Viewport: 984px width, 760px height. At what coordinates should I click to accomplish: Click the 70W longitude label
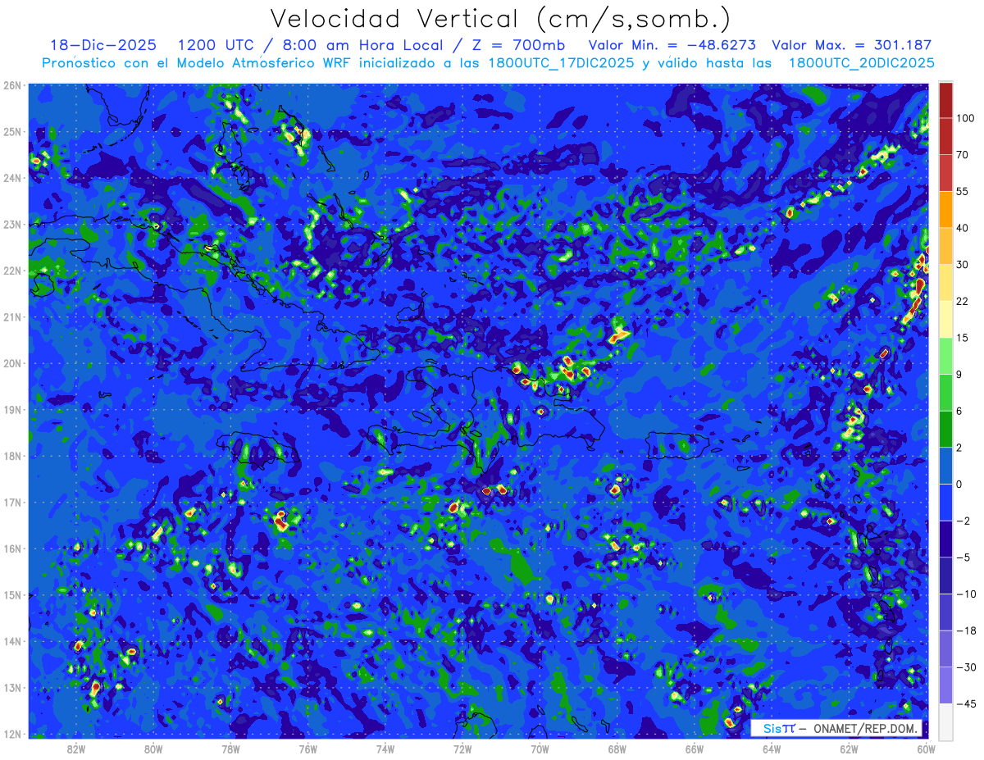click(x=540, y=749)
